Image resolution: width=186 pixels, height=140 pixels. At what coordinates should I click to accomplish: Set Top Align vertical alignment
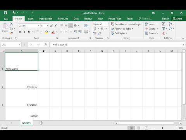[62, 25]
